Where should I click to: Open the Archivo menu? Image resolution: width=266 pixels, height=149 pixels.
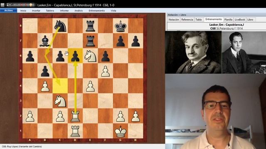(8, 10)
